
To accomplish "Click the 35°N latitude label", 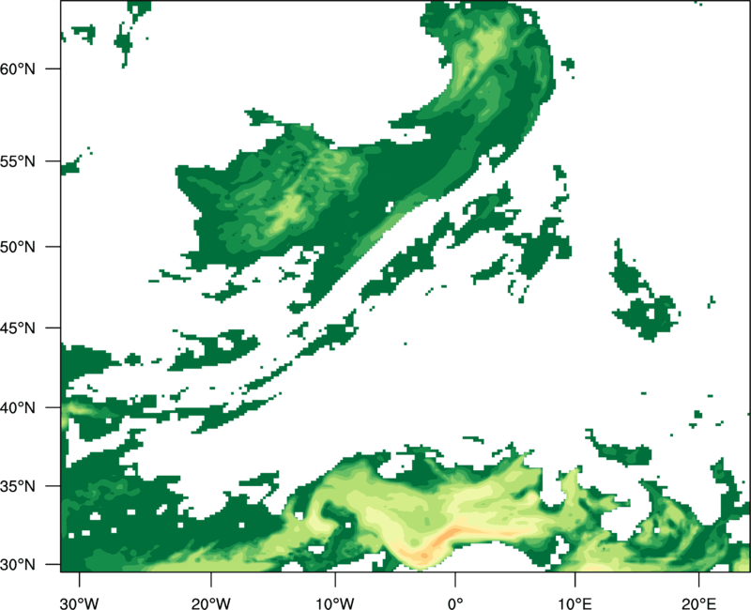I will [18, 486].
